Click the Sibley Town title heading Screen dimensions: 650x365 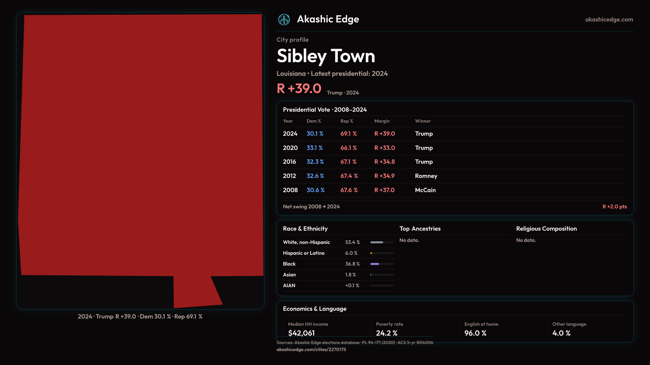tap(326, 56)
